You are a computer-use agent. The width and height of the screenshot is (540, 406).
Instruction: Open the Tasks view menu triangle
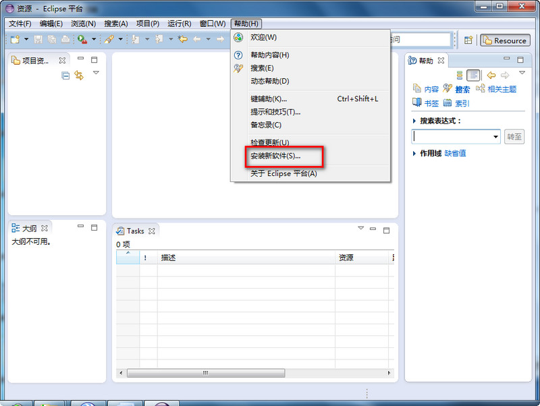360,228
